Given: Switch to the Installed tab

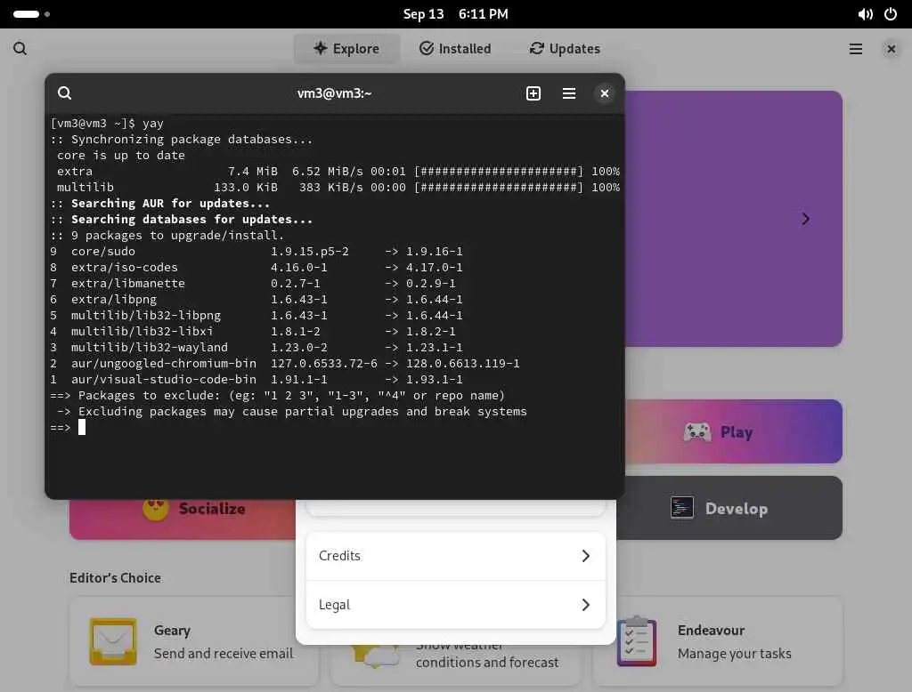Looking at the screenshot, I should tap(455, 49).
